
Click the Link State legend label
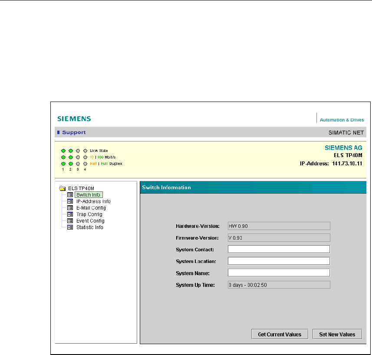pos(99,151)
